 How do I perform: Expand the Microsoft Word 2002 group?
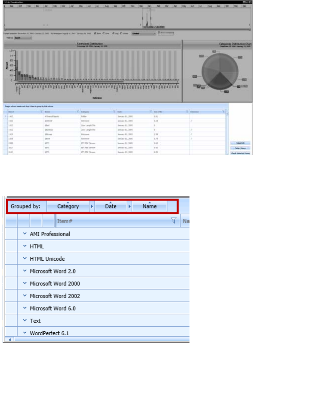pyautogui.click(x=24, y=296)
